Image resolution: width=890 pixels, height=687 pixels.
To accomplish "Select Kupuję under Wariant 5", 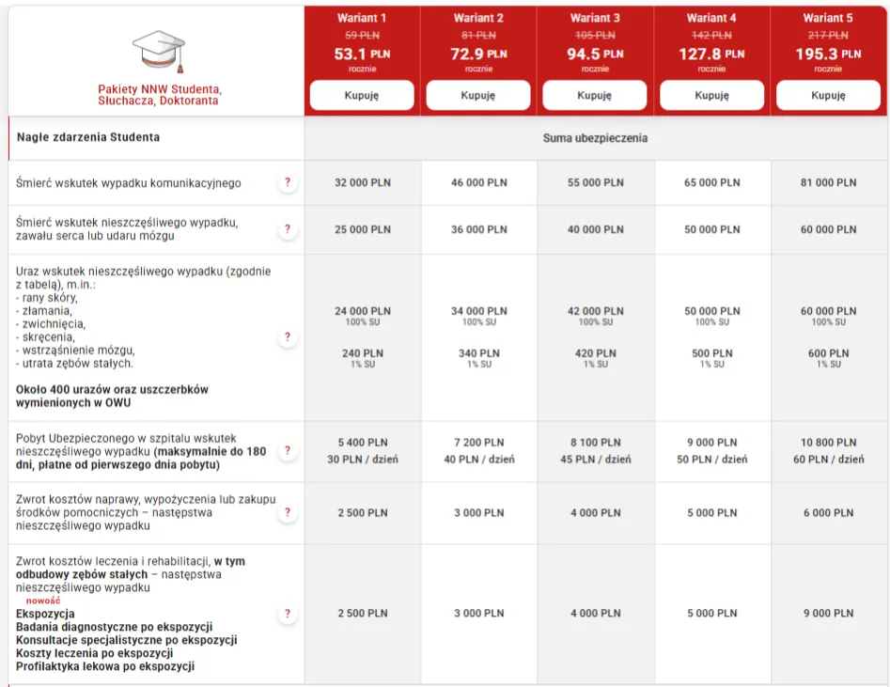I will (828, 96).
